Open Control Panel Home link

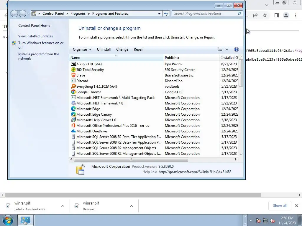34,26
